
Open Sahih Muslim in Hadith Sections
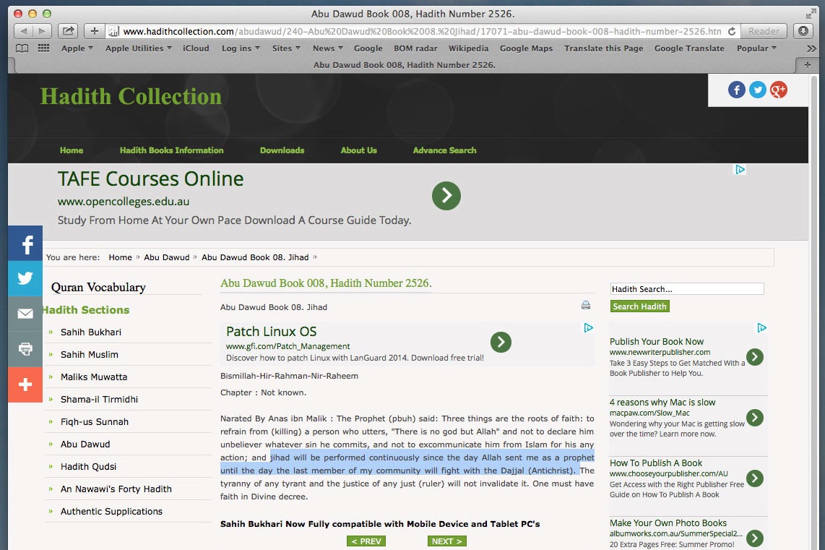(90, 355)
